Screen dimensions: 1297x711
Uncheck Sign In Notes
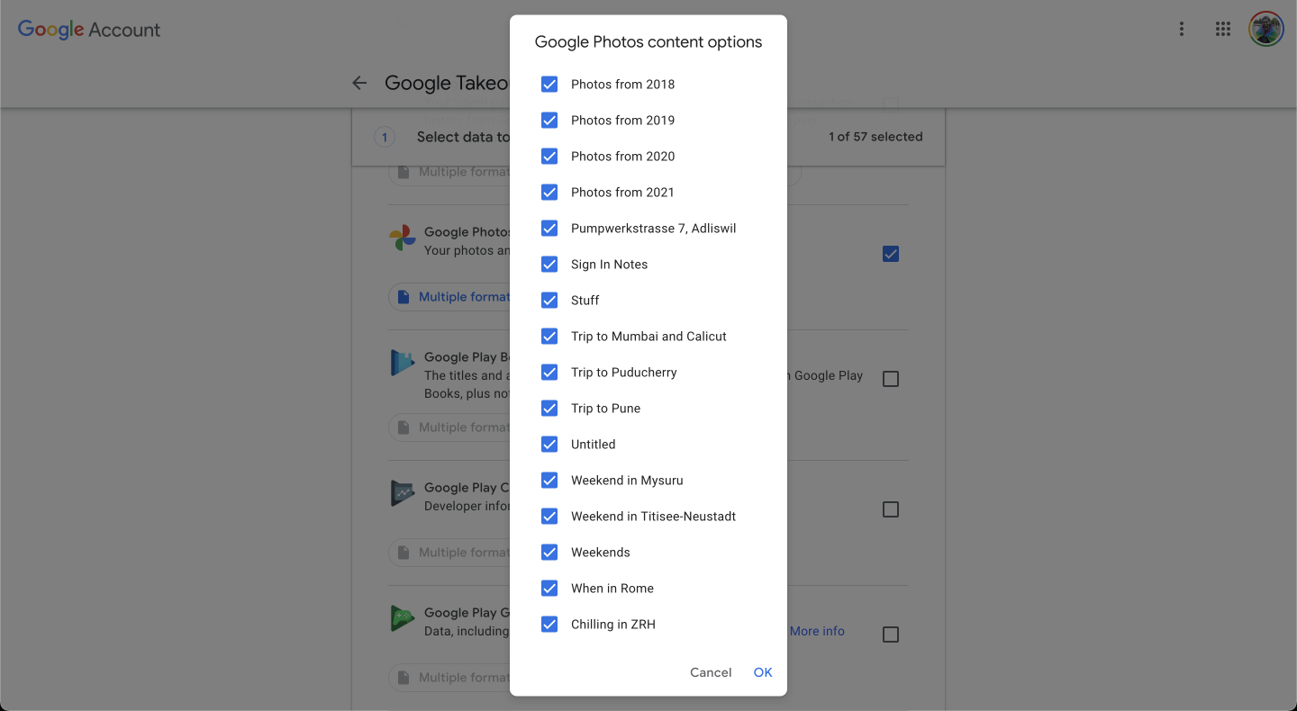[x=549, y=264]
